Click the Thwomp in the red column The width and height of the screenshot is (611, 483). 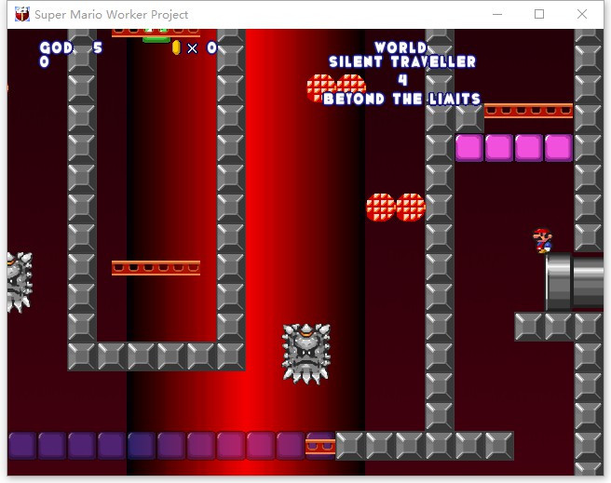306,354
